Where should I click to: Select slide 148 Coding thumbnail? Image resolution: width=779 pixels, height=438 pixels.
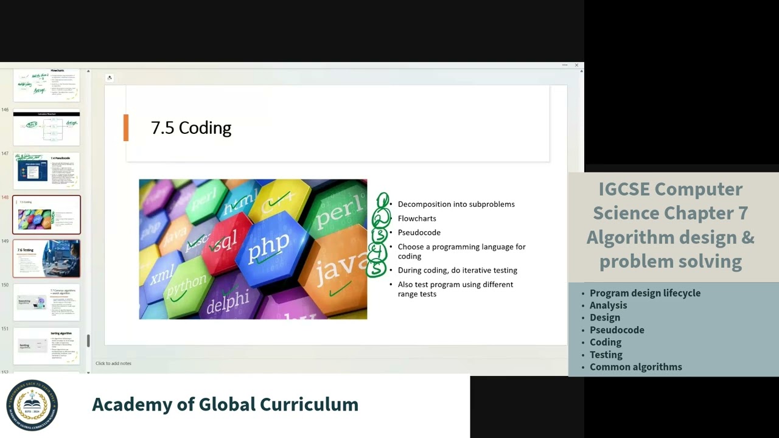(47, 215)
